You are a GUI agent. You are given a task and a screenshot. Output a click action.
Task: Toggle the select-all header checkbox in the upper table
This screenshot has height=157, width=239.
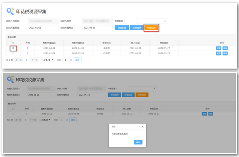tap(13, 43)
